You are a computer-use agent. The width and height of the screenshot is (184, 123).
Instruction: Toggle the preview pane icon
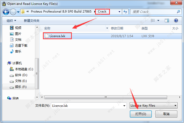pos(167,20)
